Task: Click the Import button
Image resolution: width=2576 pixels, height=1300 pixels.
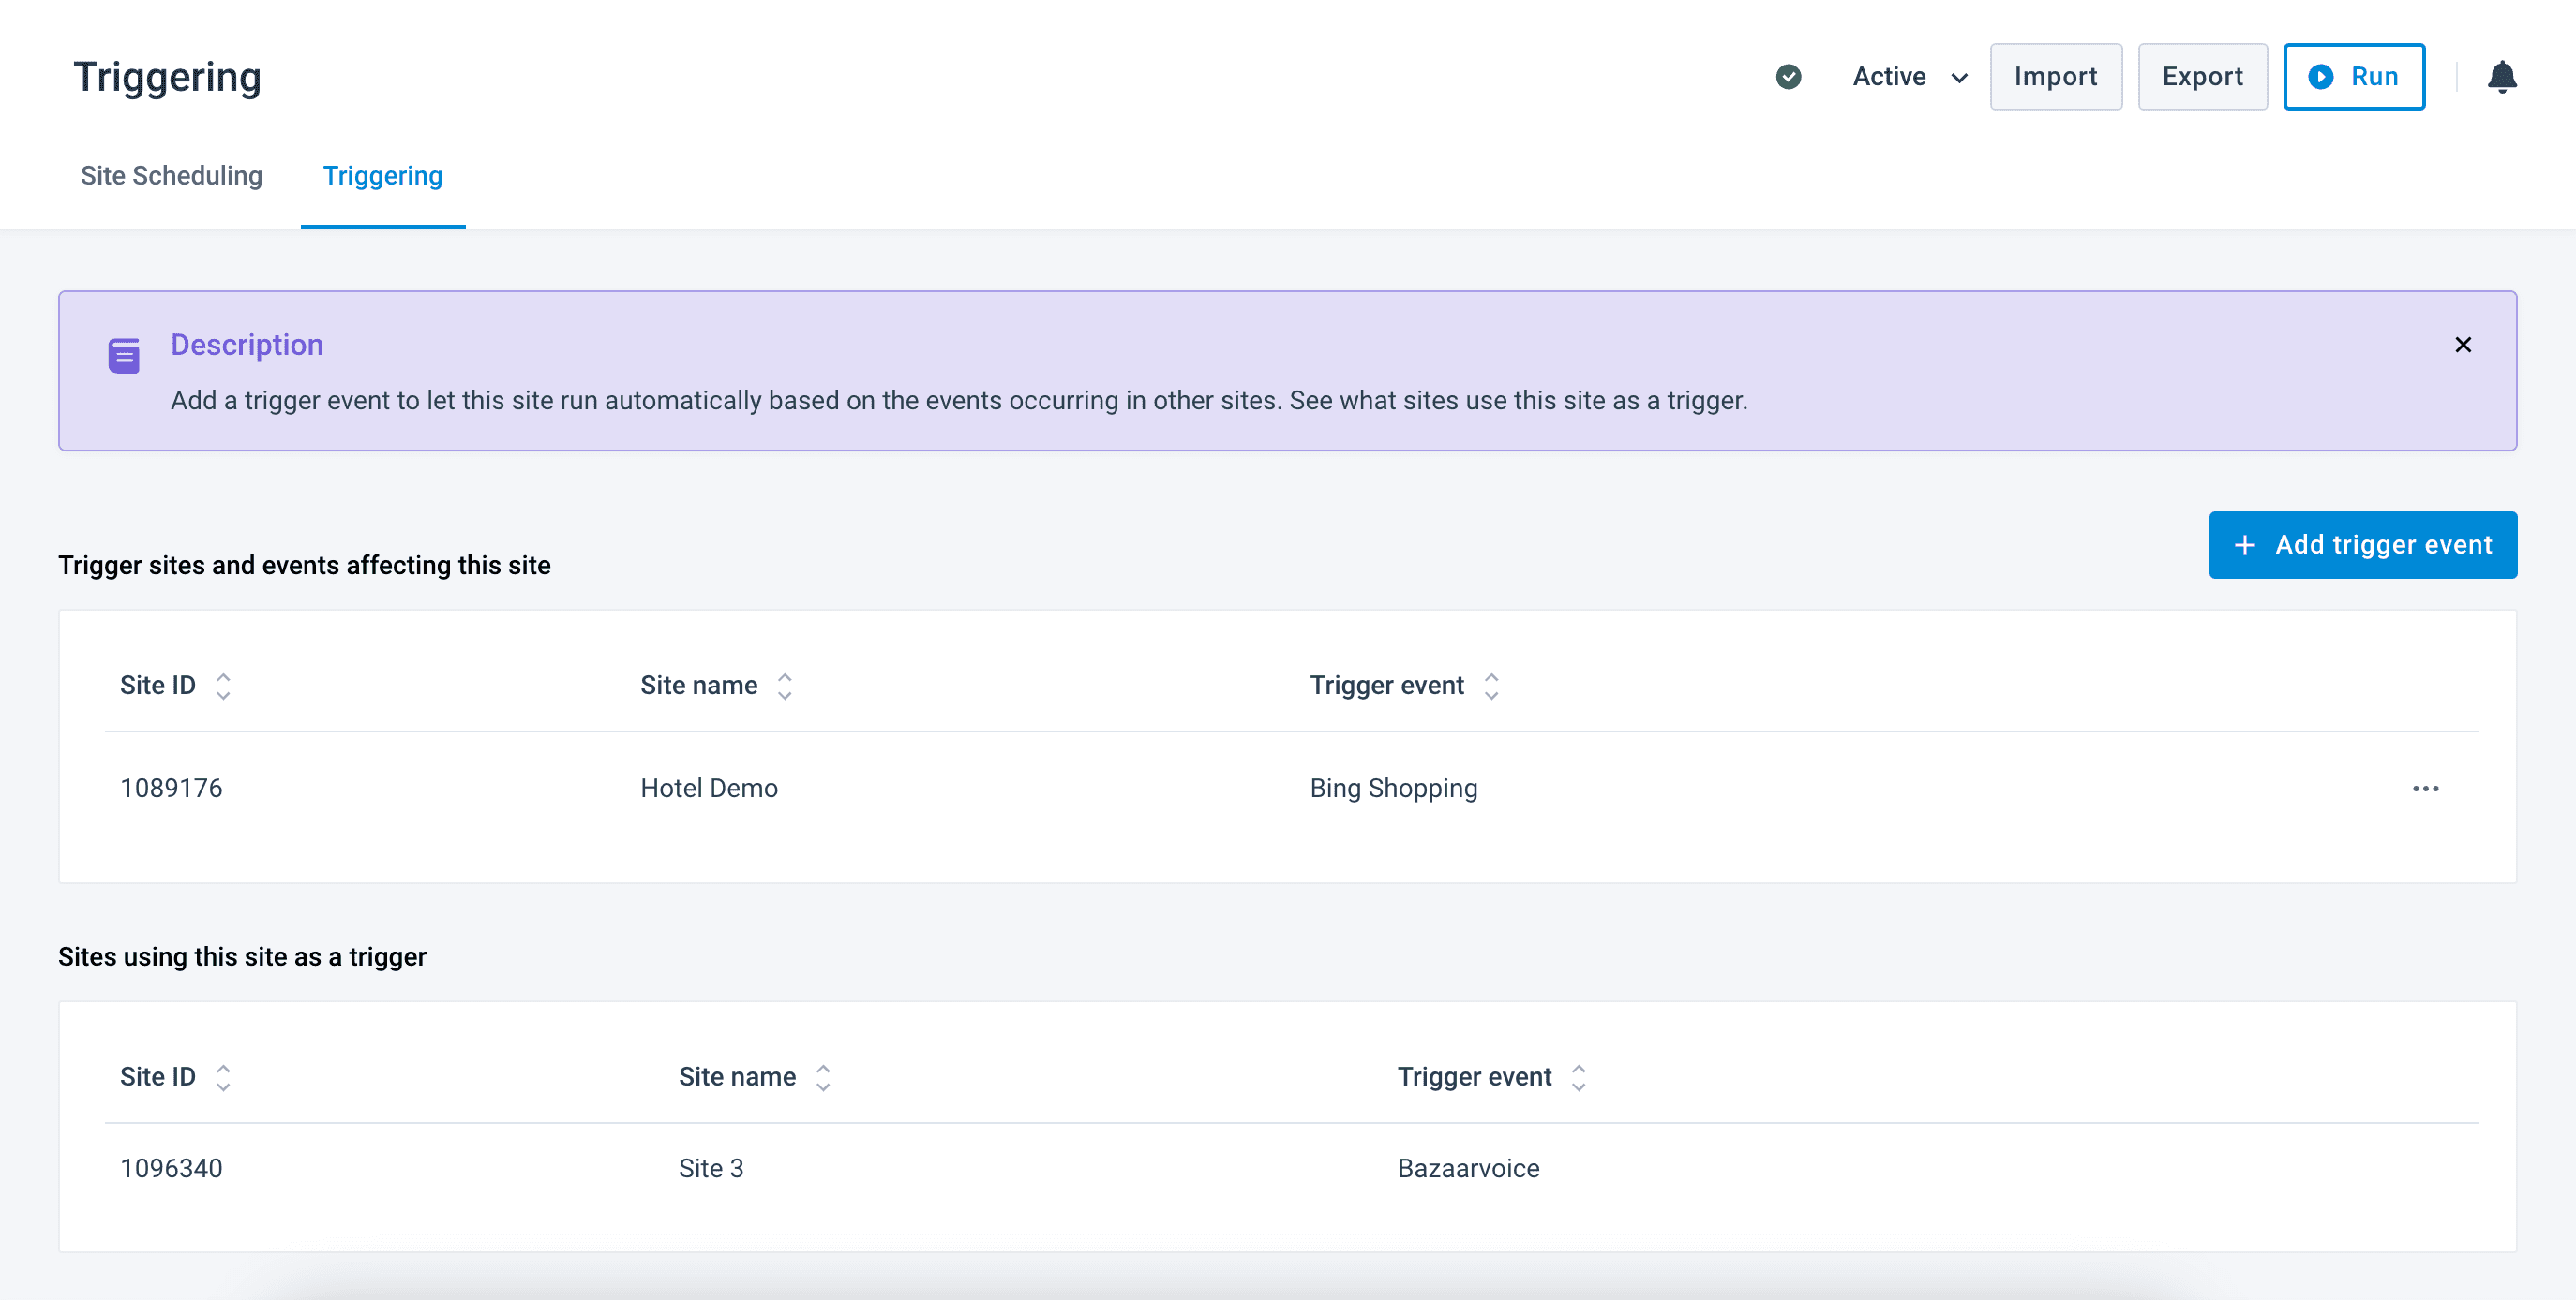Action: [x=2055, y=77]
